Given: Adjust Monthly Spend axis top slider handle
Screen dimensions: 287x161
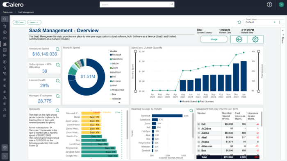Looking at the screenshot, I should (135, 51).
